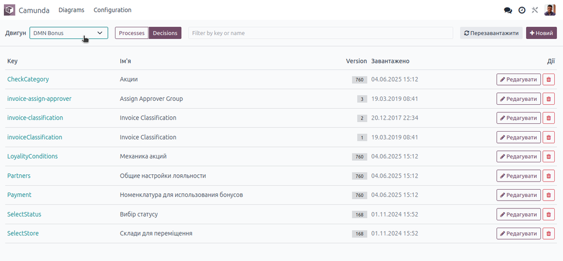The width and height of the screenshot is (563, 261).
Task: Click 'Номенклатура для использования бонусов' cell
Action: (181, 195)
